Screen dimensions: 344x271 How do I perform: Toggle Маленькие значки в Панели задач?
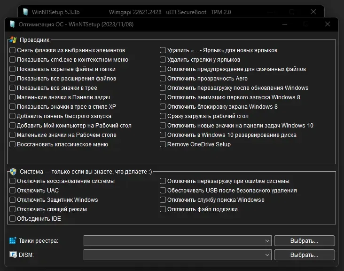point(13,97)
